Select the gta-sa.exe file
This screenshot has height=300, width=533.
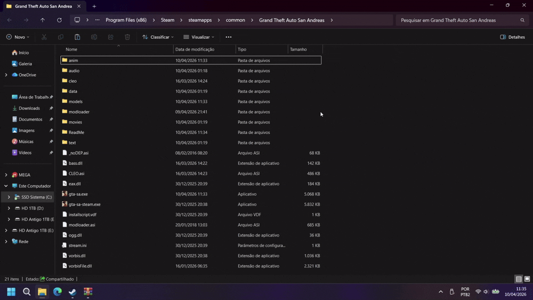pos(191,194)
